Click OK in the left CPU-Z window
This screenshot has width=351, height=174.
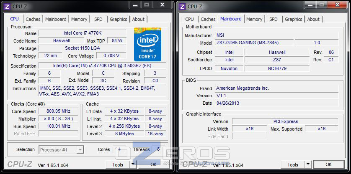click(x=154, y=165)
